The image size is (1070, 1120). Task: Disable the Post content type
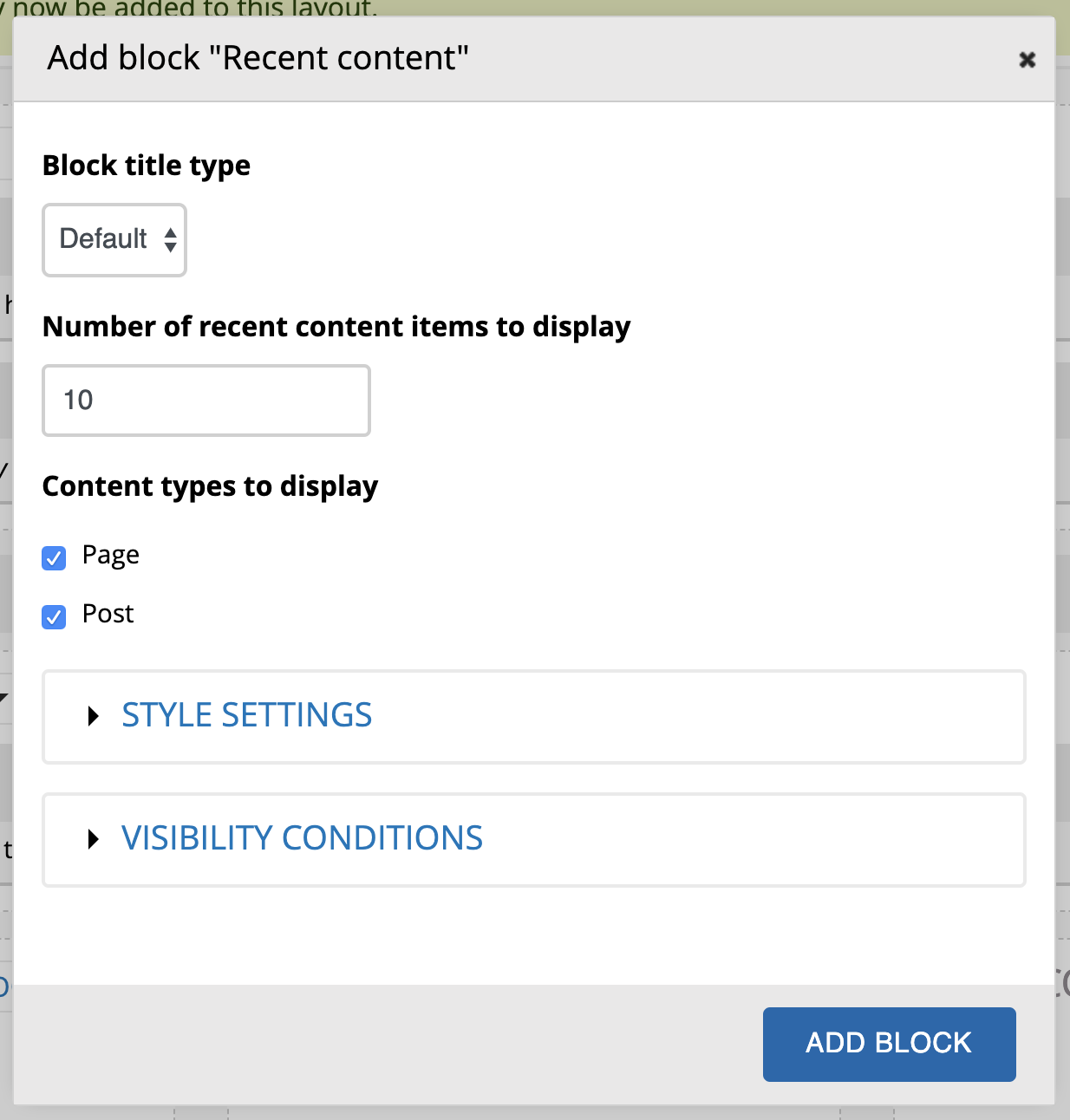coord(54,616)
